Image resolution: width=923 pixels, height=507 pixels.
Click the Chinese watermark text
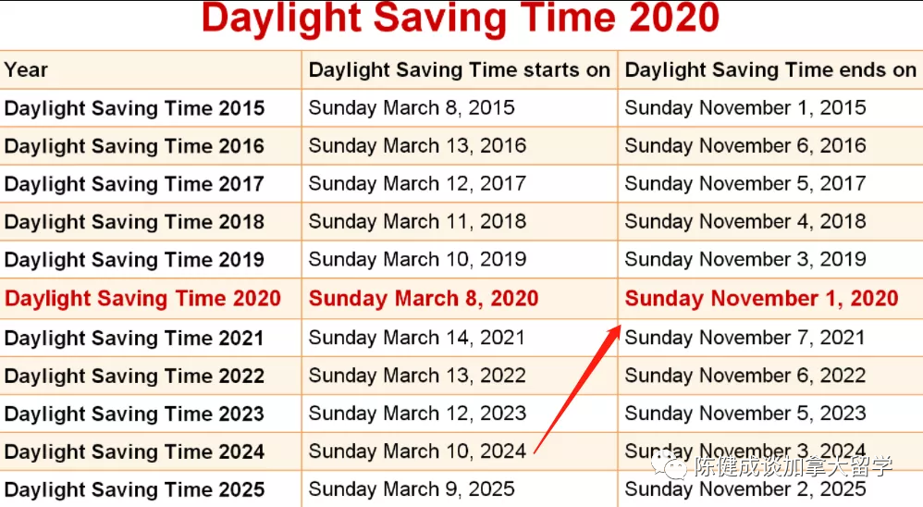(x=794, y=466)
